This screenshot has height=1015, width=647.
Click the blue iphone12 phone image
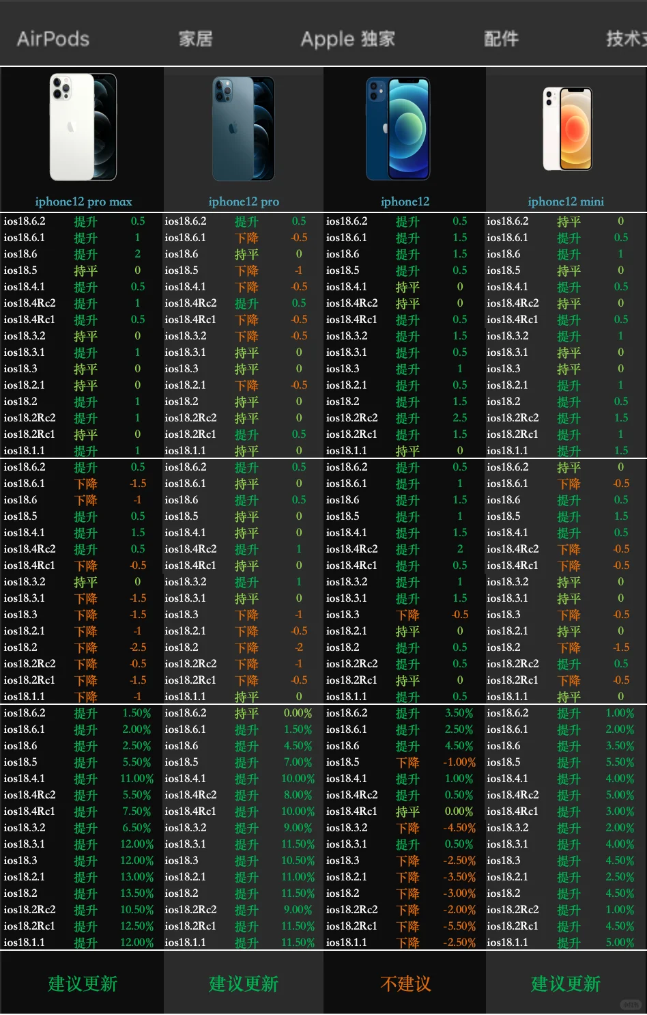398,128
